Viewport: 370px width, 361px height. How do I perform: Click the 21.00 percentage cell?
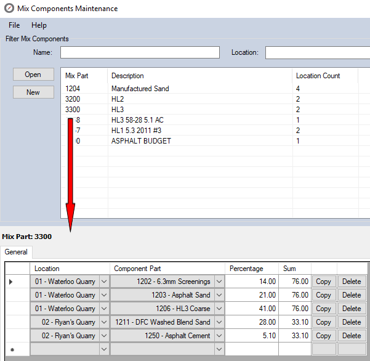click(252, 295)
